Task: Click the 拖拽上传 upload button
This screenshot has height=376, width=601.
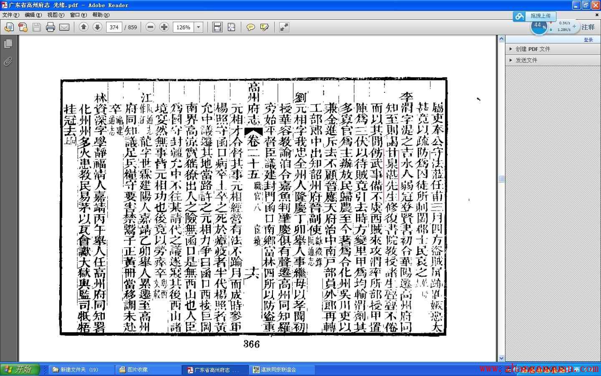Action: click(540, 16)
